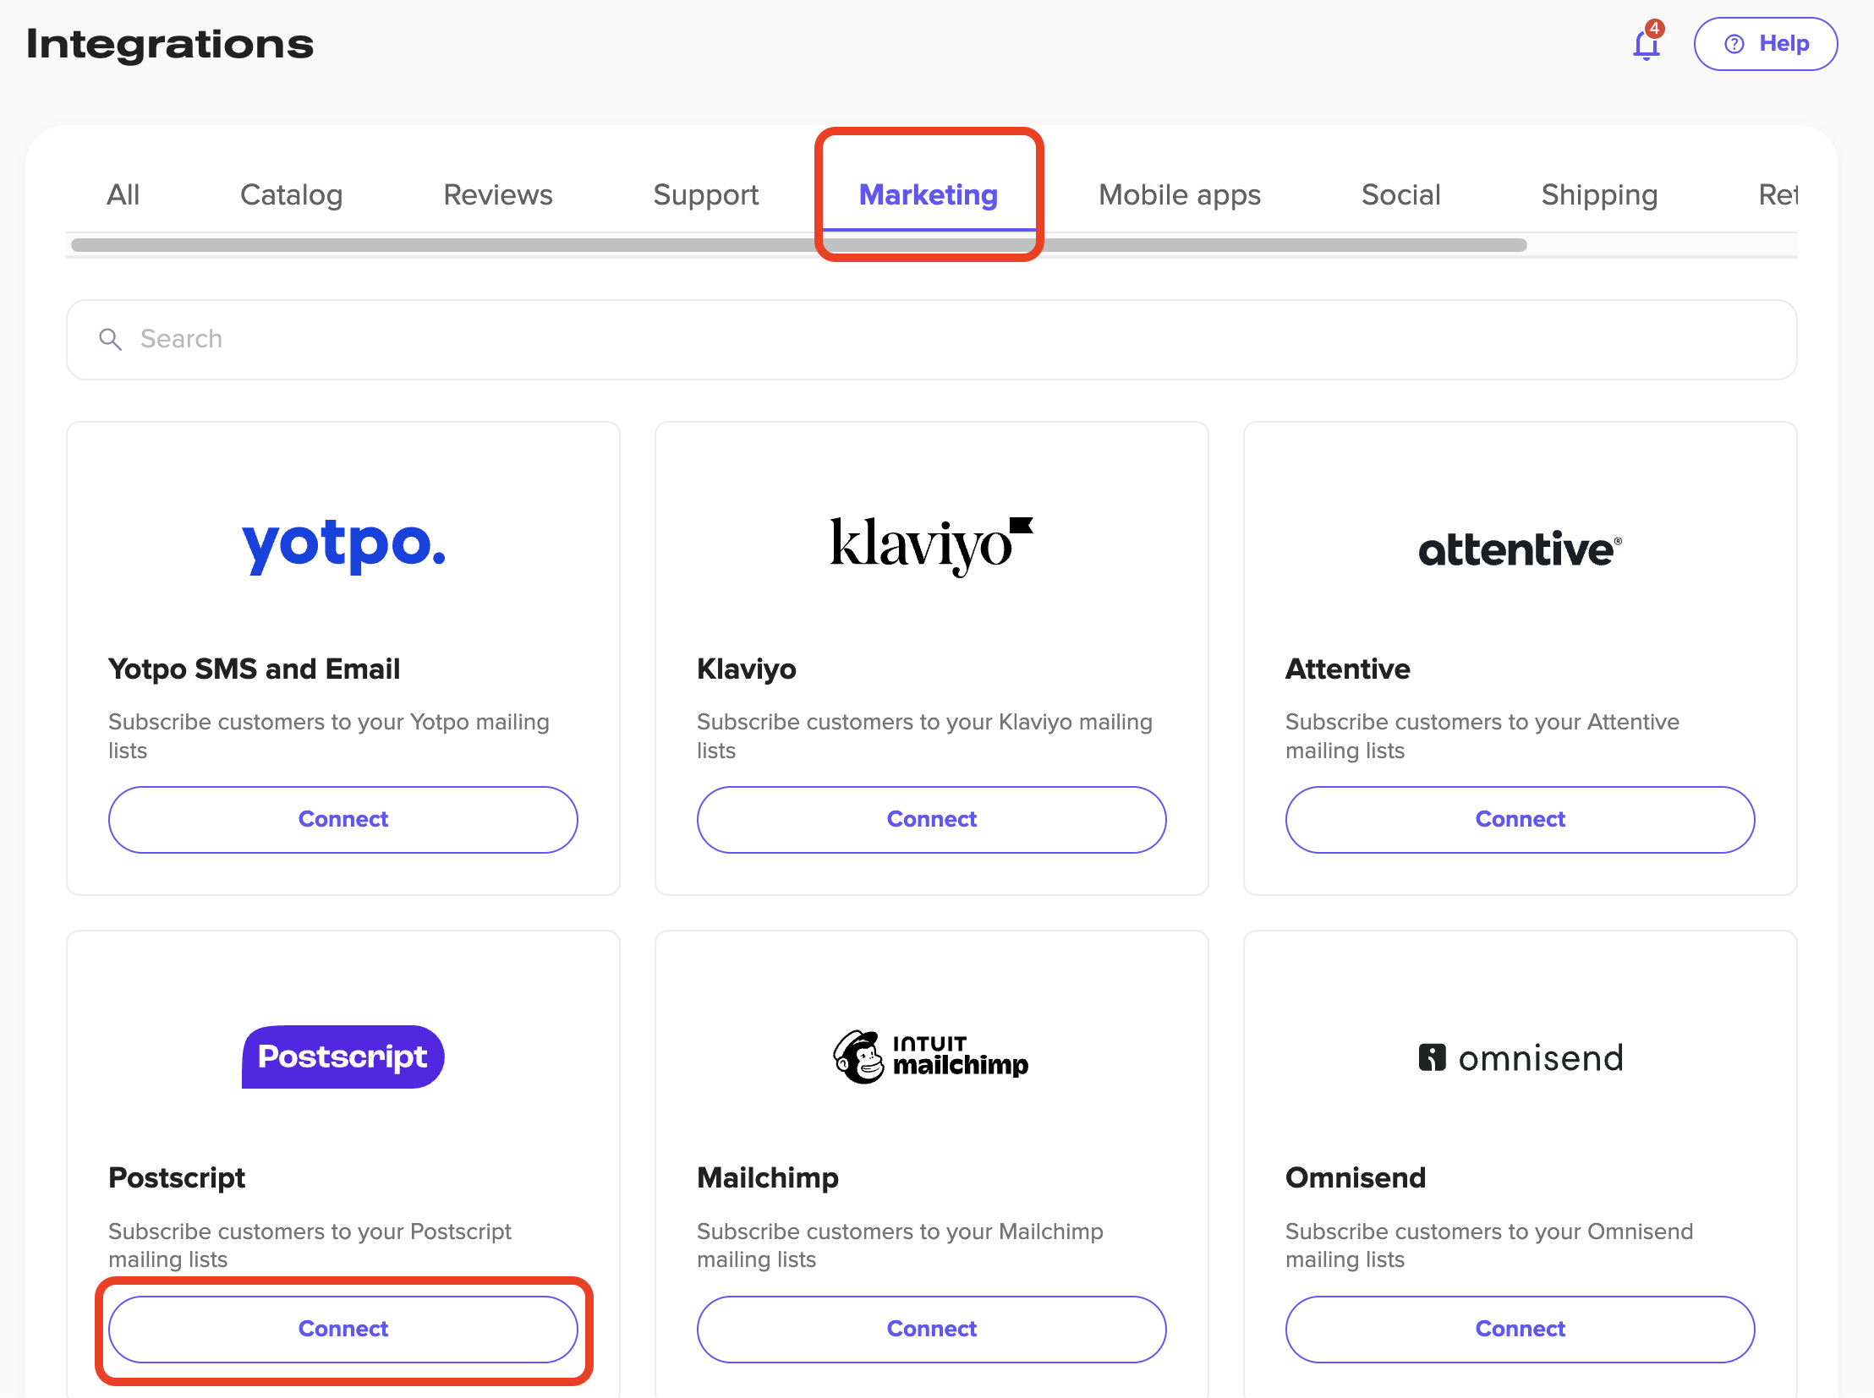Switch to the Reviews tab
1874x1398 pixels.
[497, 194]
